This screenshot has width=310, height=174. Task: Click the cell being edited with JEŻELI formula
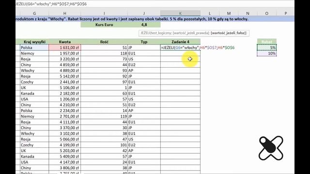click(x=180, y=47)
